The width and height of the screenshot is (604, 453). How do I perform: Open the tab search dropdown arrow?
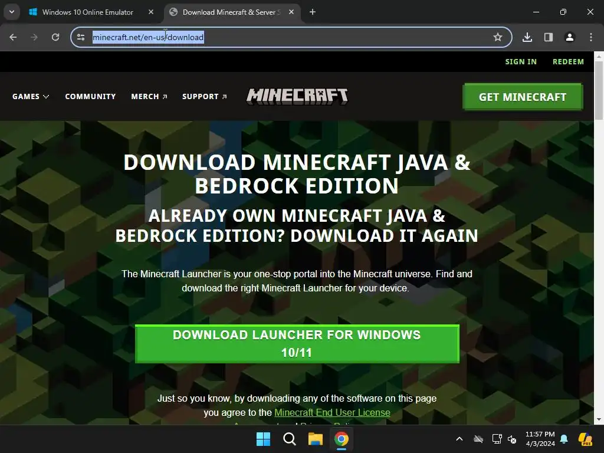click(12, 12)
